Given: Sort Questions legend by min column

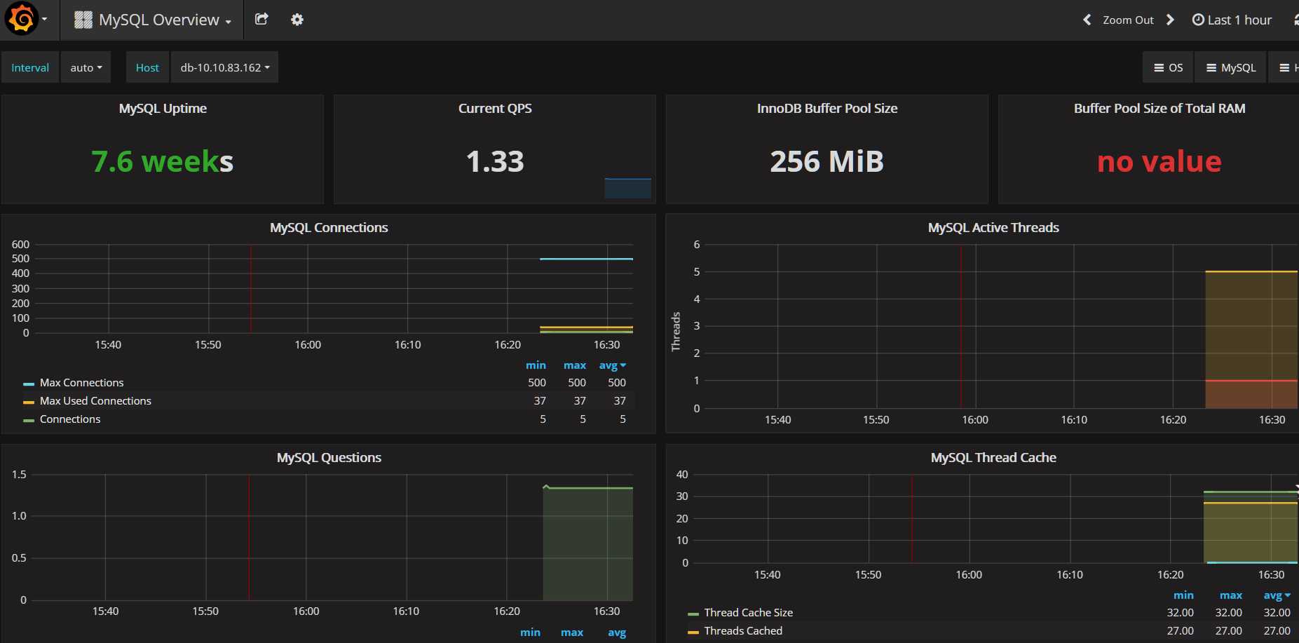Looking at the screenshot, I should coord(530,632).
